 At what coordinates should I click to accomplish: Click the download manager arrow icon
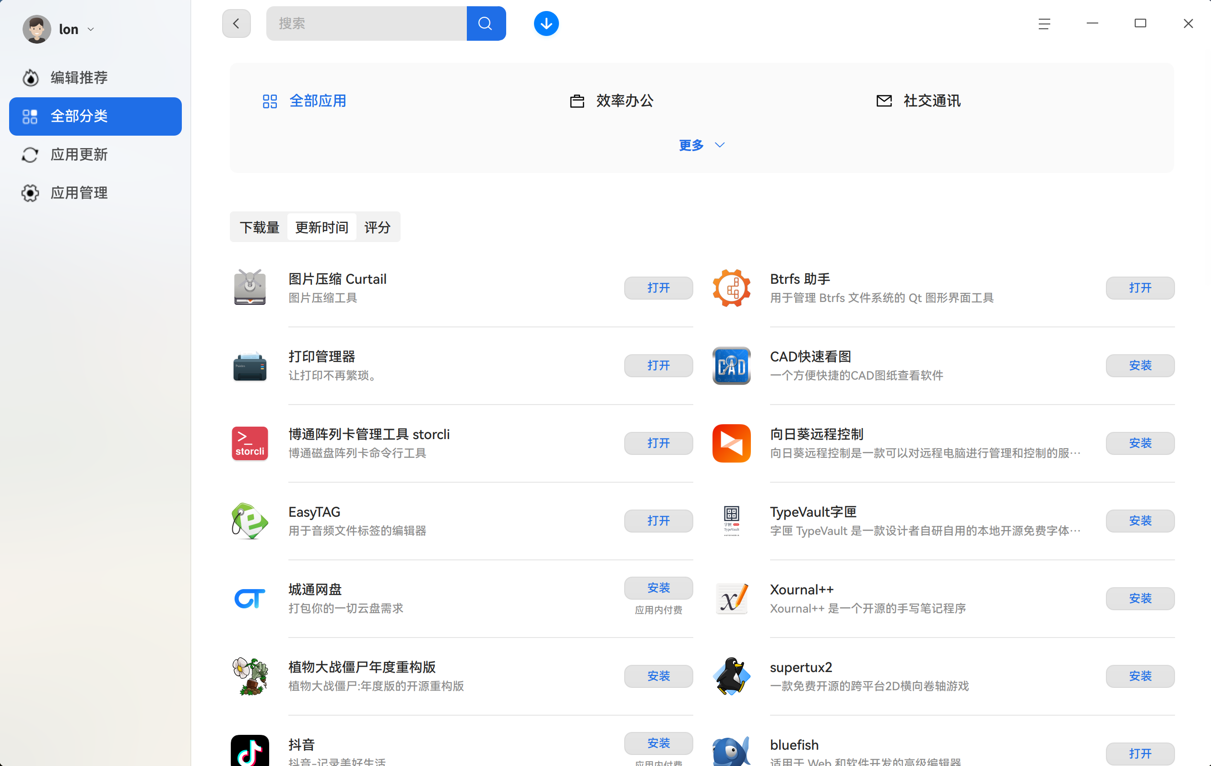click(546, 23)
